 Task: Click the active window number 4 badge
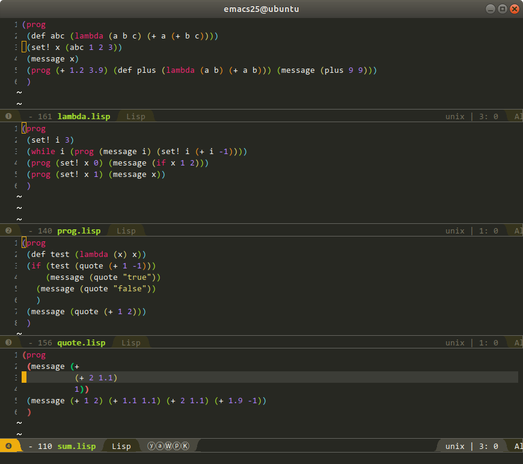[8, 446]
